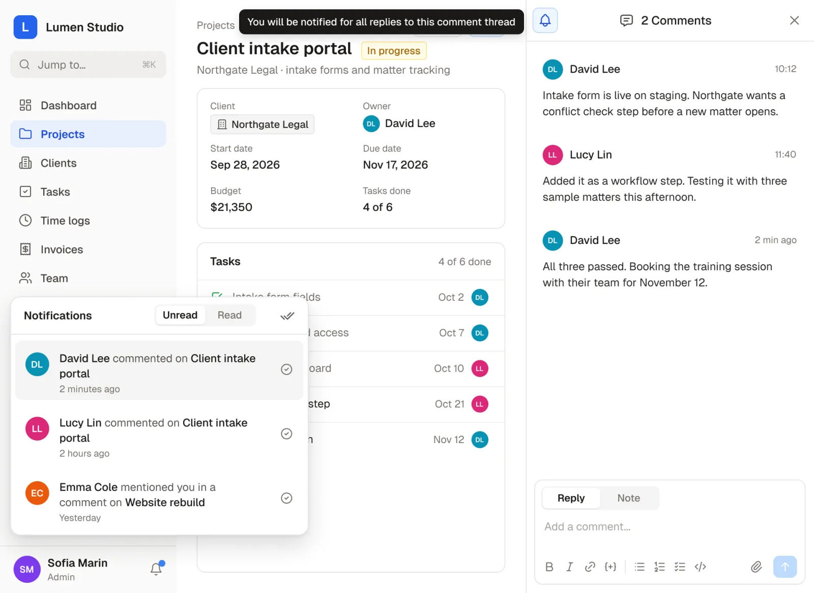Image resolution: width=814 pixels, height=593 pixels.
Task: Click the David Lee owner avatar
Action: pos(371,123)
